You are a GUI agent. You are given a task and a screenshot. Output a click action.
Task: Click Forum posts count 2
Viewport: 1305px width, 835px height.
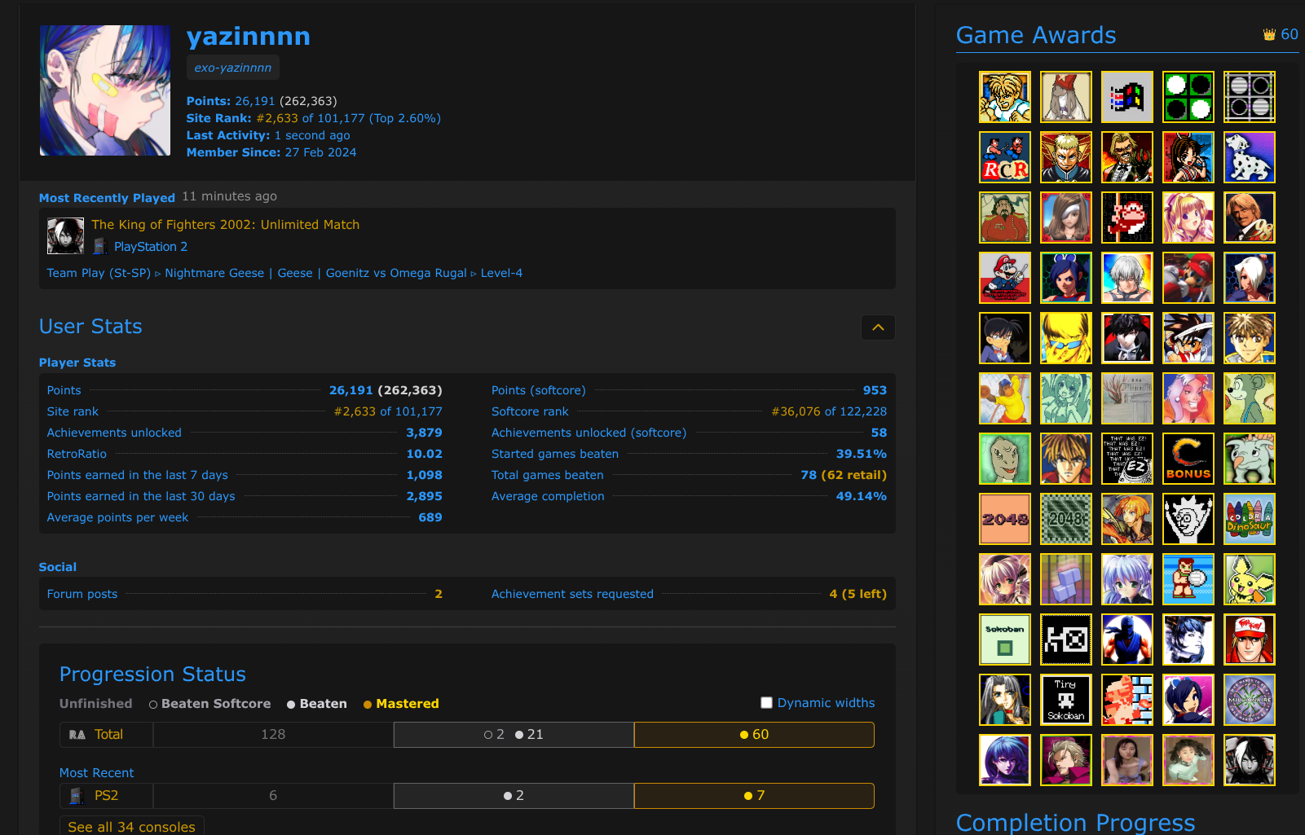tap(439, 594)
